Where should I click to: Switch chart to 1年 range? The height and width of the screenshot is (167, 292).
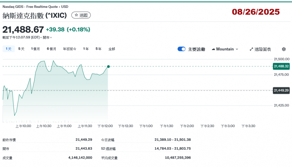click(86, 49)
